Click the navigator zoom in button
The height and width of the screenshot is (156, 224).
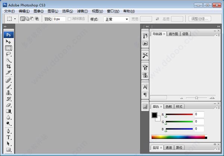pos(212,98)
